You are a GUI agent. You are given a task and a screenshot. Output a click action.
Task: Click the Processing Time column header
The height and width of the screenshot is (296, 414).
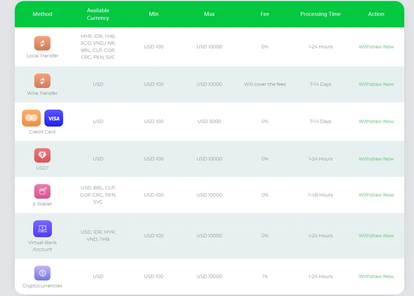pos(321,14)
